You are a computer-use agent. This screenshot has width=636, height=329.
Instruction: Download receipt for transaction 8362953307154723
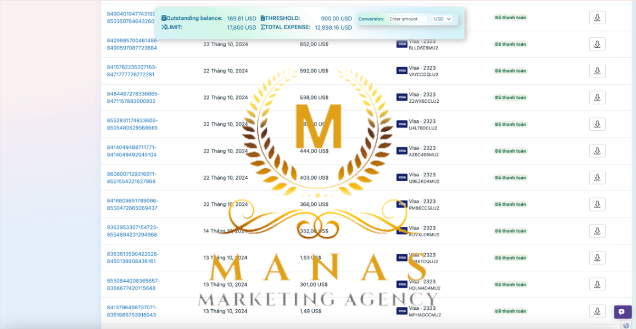pos(597,231)
